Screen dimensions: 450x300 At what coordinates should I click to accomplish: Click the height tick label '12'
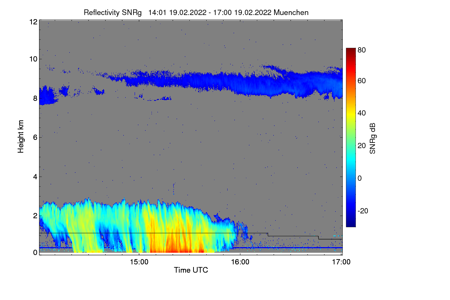pos(33,22)
